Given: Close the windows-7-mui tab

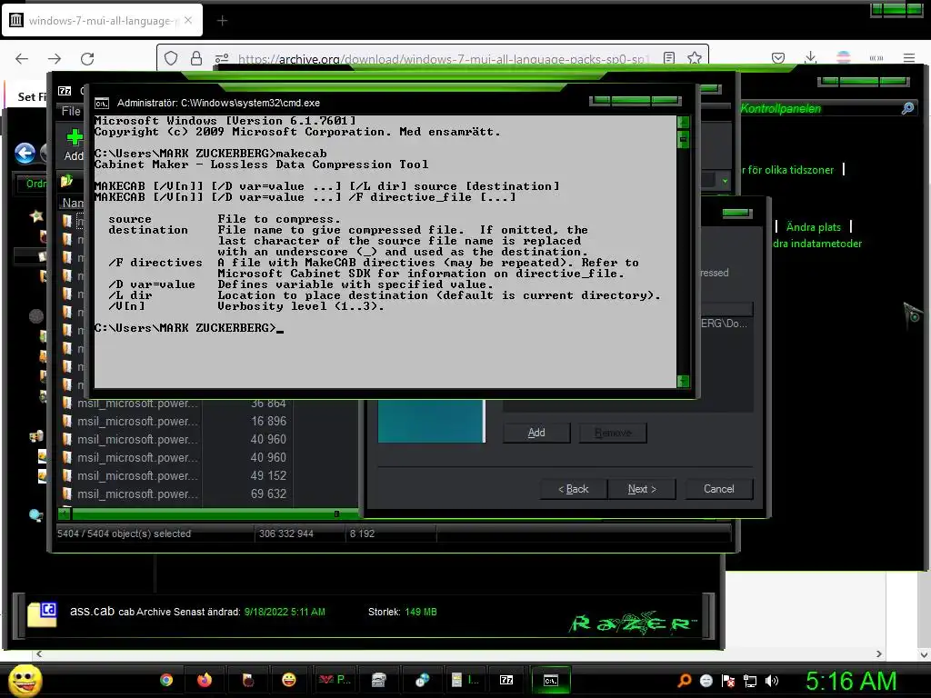Looking at the screenshot, I should click(187, 20).
